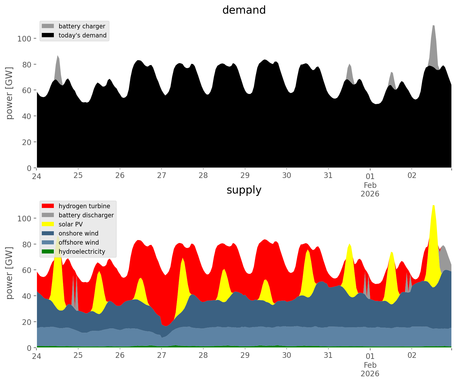Viewport: 457px width, 383px height.
Task: Click the onshore wind legend swatch
Action: pyautogui.click(x=48, y=233)
